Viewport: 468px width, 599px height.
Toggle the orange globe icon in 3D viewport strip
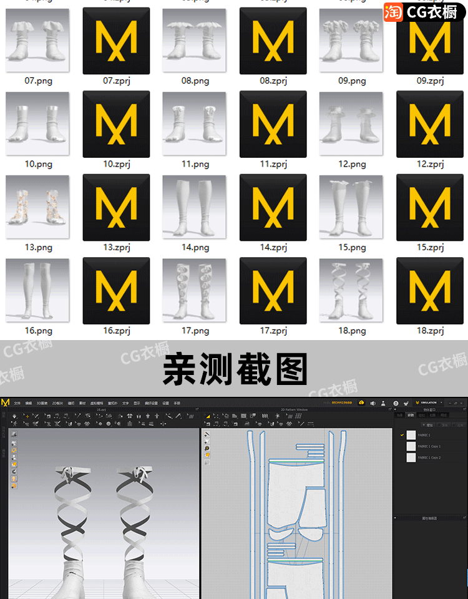tap(14, 486)
